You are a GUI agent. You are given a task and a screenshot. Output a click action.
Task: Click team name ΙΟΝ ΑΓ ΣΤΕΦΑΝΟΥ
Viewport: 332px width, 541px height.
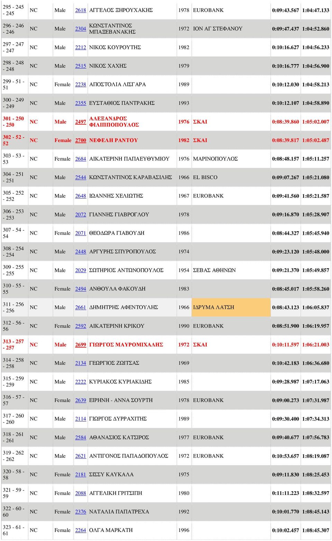pos(218,29)
